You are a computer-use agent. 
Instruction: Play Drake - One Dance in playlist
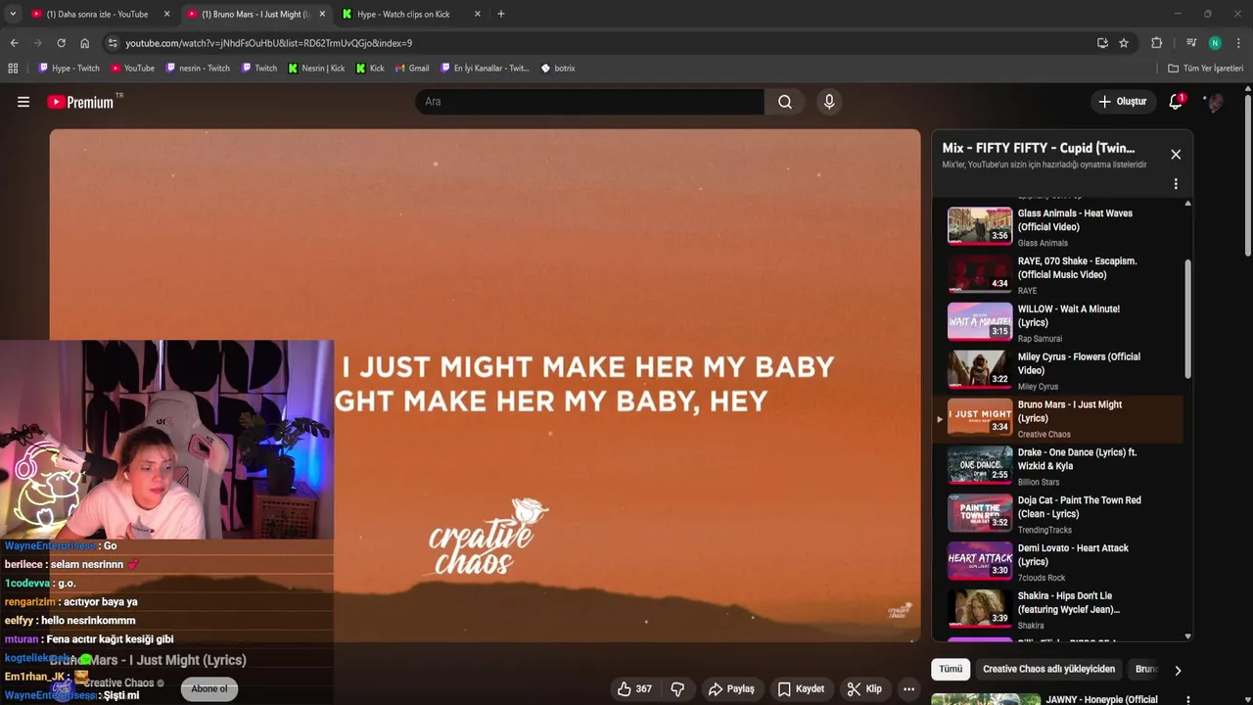coord(1064,466)
